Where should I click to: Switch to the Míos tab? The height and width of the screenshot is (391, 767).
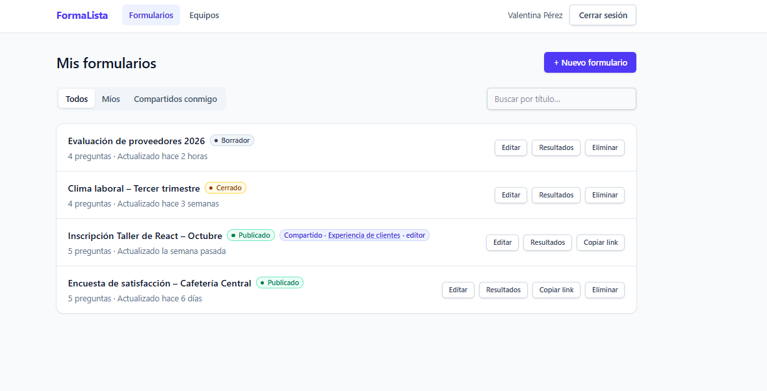click(111, 99)
